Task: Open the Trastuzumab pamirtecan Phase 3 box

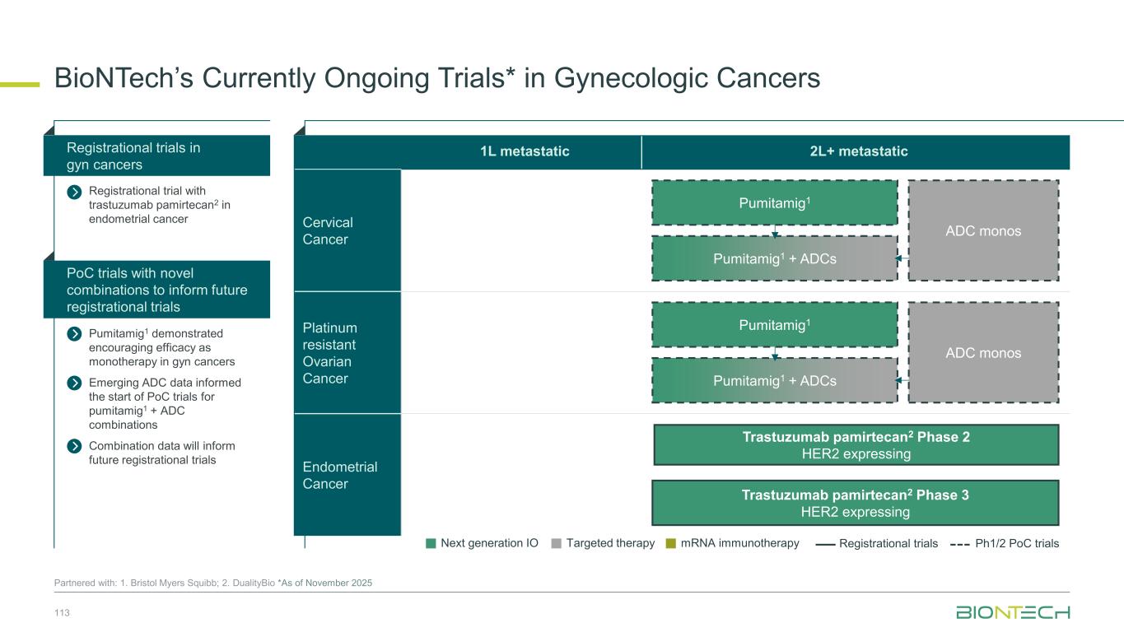Action: [x=855, y=503]
